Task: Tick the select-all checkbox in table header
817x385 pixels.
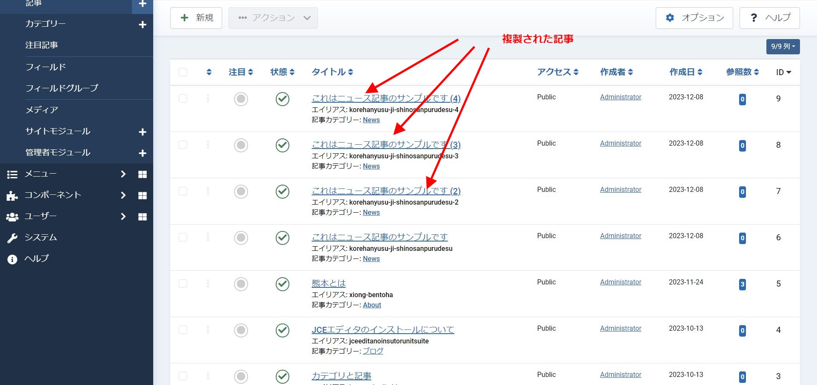Action: tap(183, 72)
